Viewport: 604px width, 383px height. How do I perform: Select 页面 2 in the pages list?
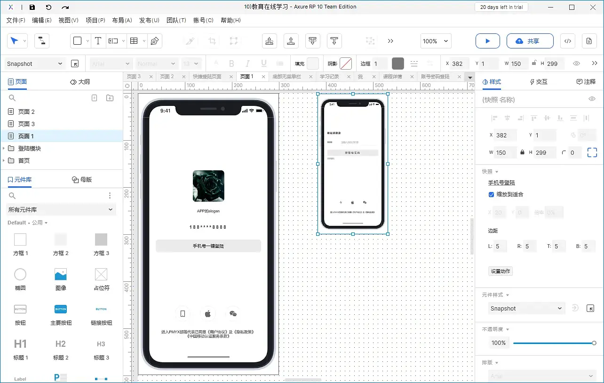(x=26, y=112)
